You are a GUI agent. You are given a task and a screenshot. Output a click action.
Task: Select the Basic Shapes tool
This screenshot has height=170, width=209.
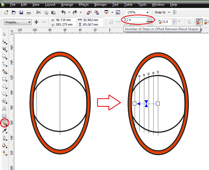click(x=5, y=101)
